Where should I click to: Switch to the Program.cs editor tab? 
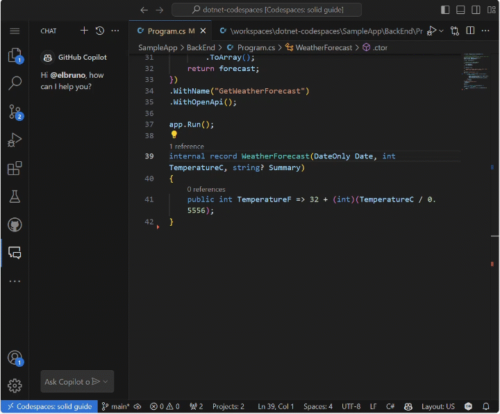[x=165, y=31]
